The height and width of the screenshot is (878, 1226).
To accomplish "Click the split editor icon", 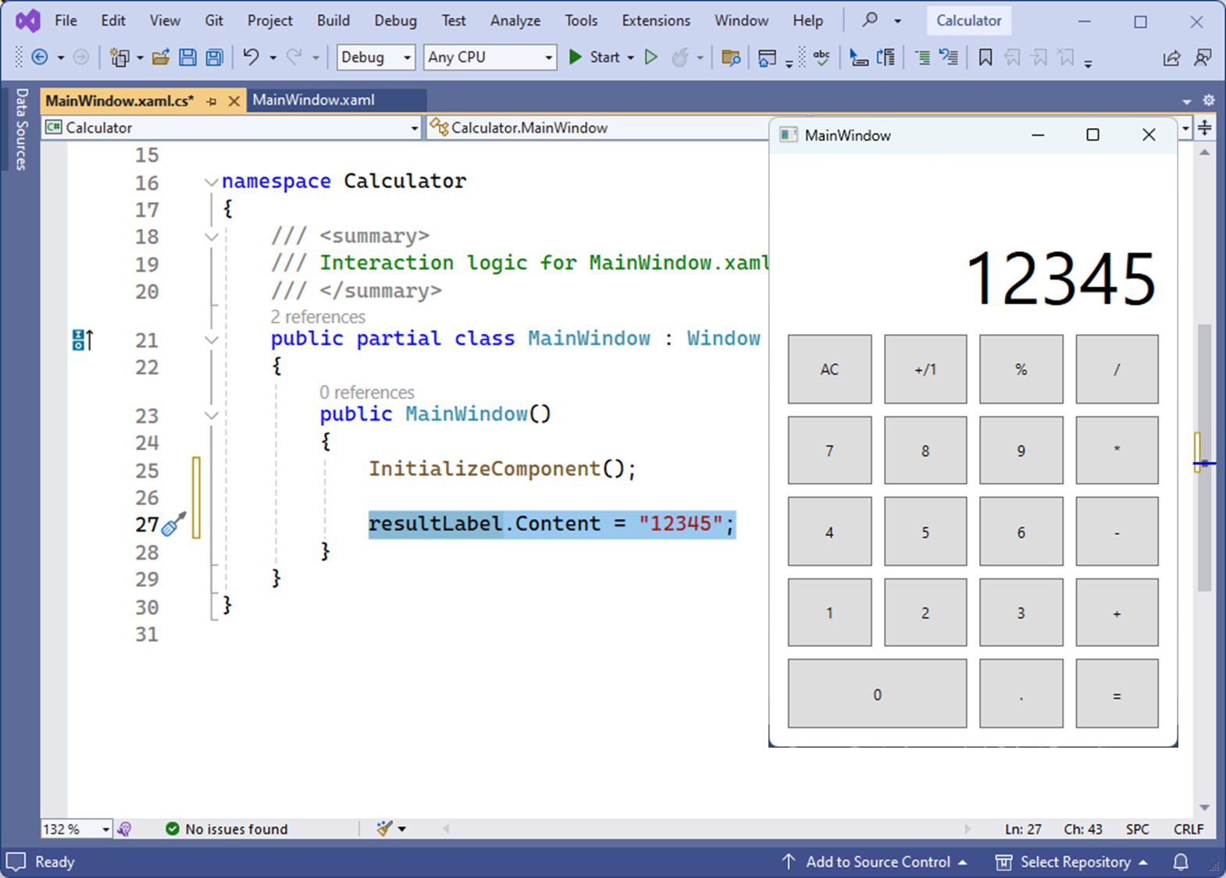I will click(1205, 127).
